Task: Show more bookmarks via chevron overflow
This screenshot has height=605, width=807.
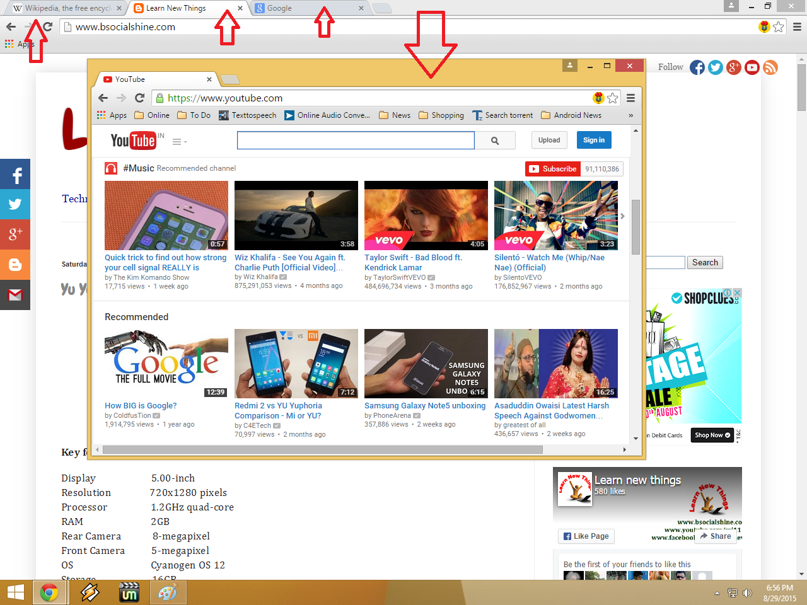Action: [630, 115]
